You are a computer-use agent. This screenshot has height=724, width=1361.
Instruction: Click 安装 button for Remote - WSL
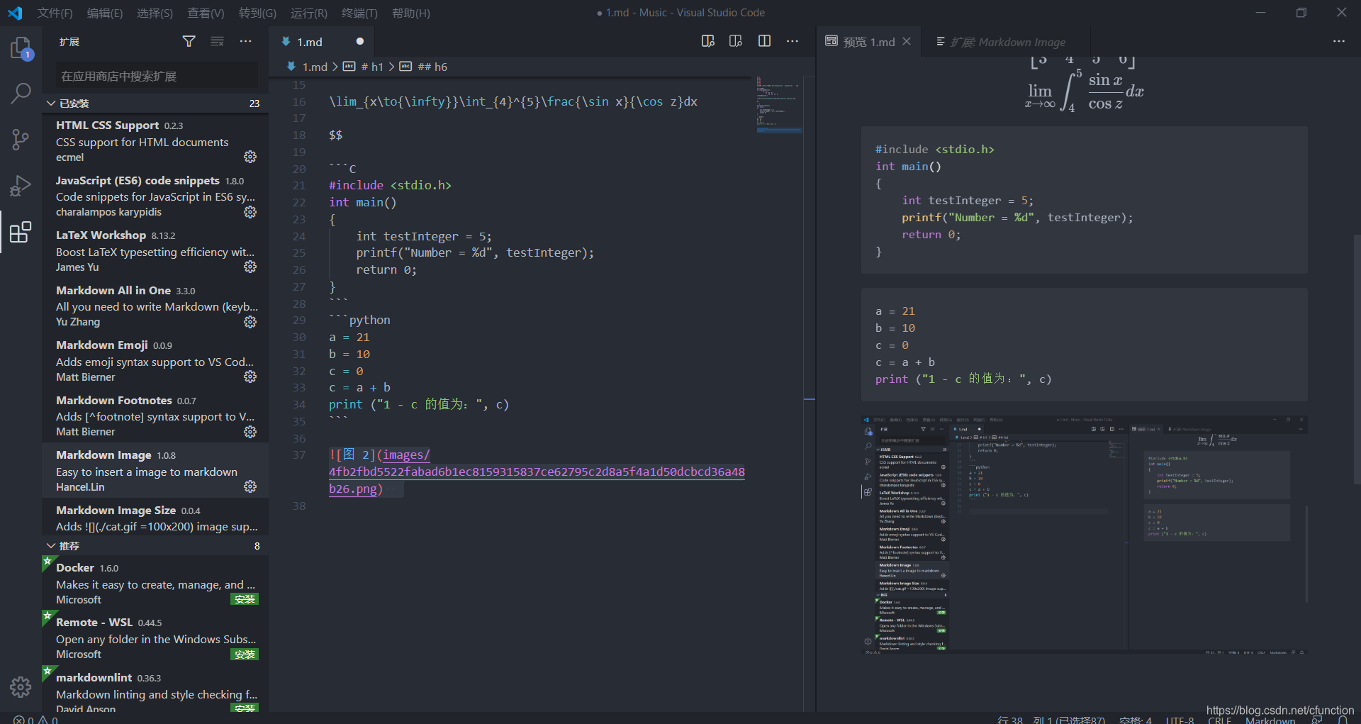tap(245, 655)
